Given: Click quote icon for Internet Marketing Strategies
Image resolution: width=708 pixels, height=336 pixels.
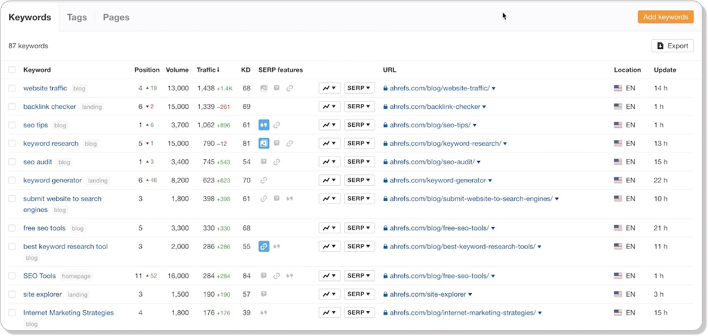Looking at the screenshot, I should tap(264, 313).
